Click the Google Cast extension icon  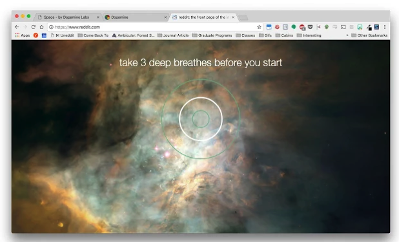pos(343,27)
